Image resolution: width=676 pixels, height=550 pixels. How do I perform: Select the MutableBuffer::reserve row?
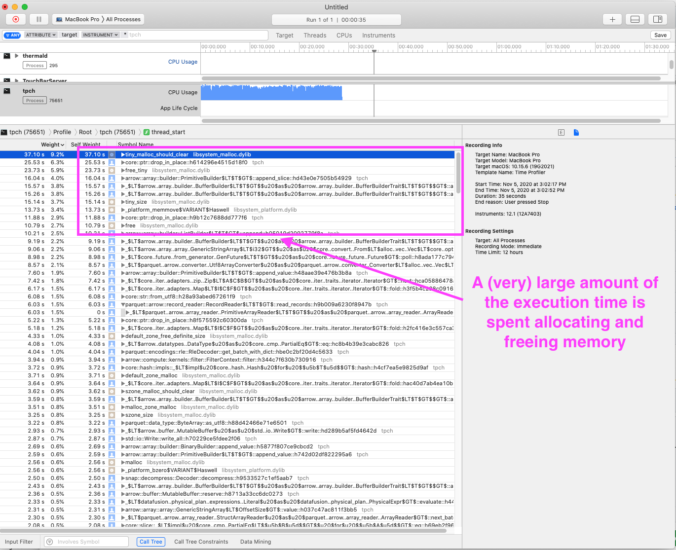227,494
